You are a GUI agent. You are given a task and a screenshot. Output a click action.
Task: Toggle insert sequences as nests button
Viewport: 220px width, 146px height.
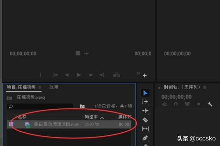click(x=164, y=104)
